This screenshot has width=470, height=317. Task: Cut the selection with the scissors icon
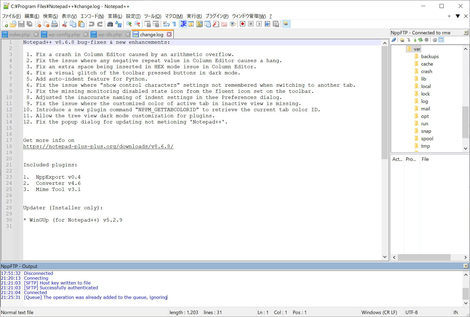coord(65,24)
